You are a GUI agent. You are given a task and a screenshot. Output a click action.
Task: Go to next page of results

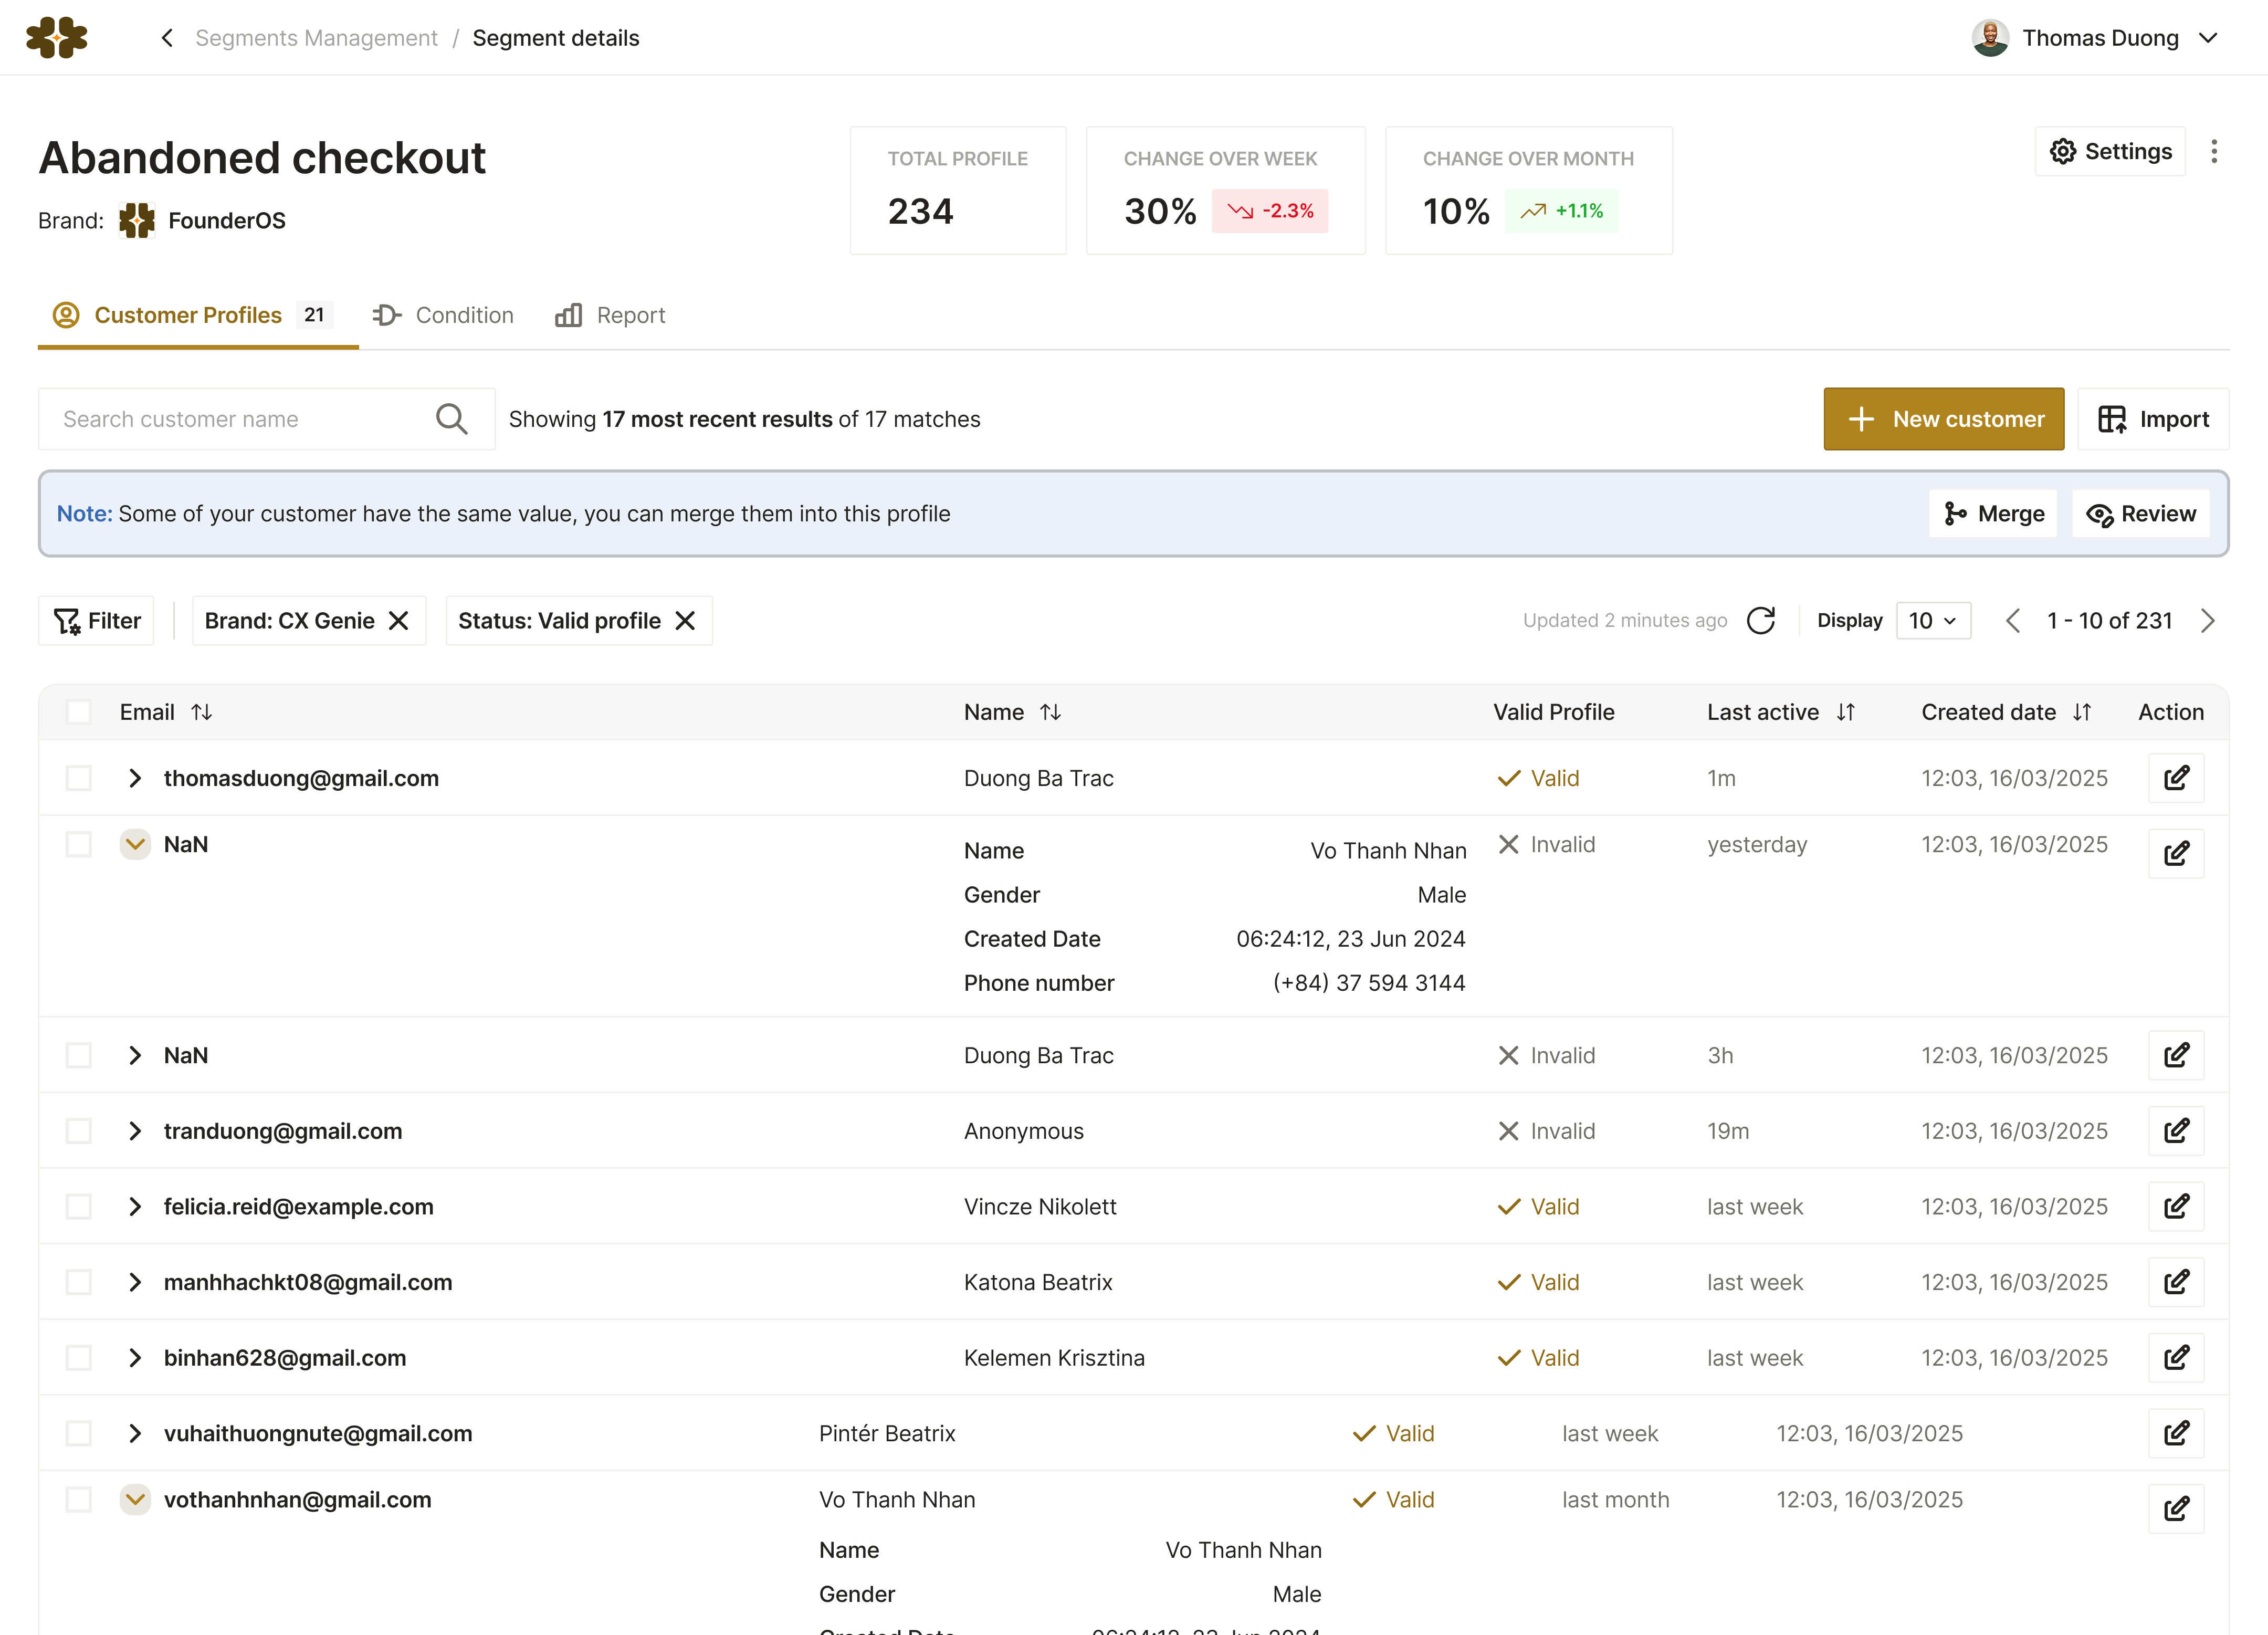pos(2208,621)
